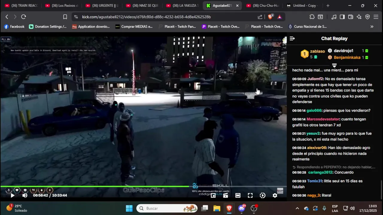Open the media control music-note icon
This screenshot has height=215, width=383.
click(334, 17)
